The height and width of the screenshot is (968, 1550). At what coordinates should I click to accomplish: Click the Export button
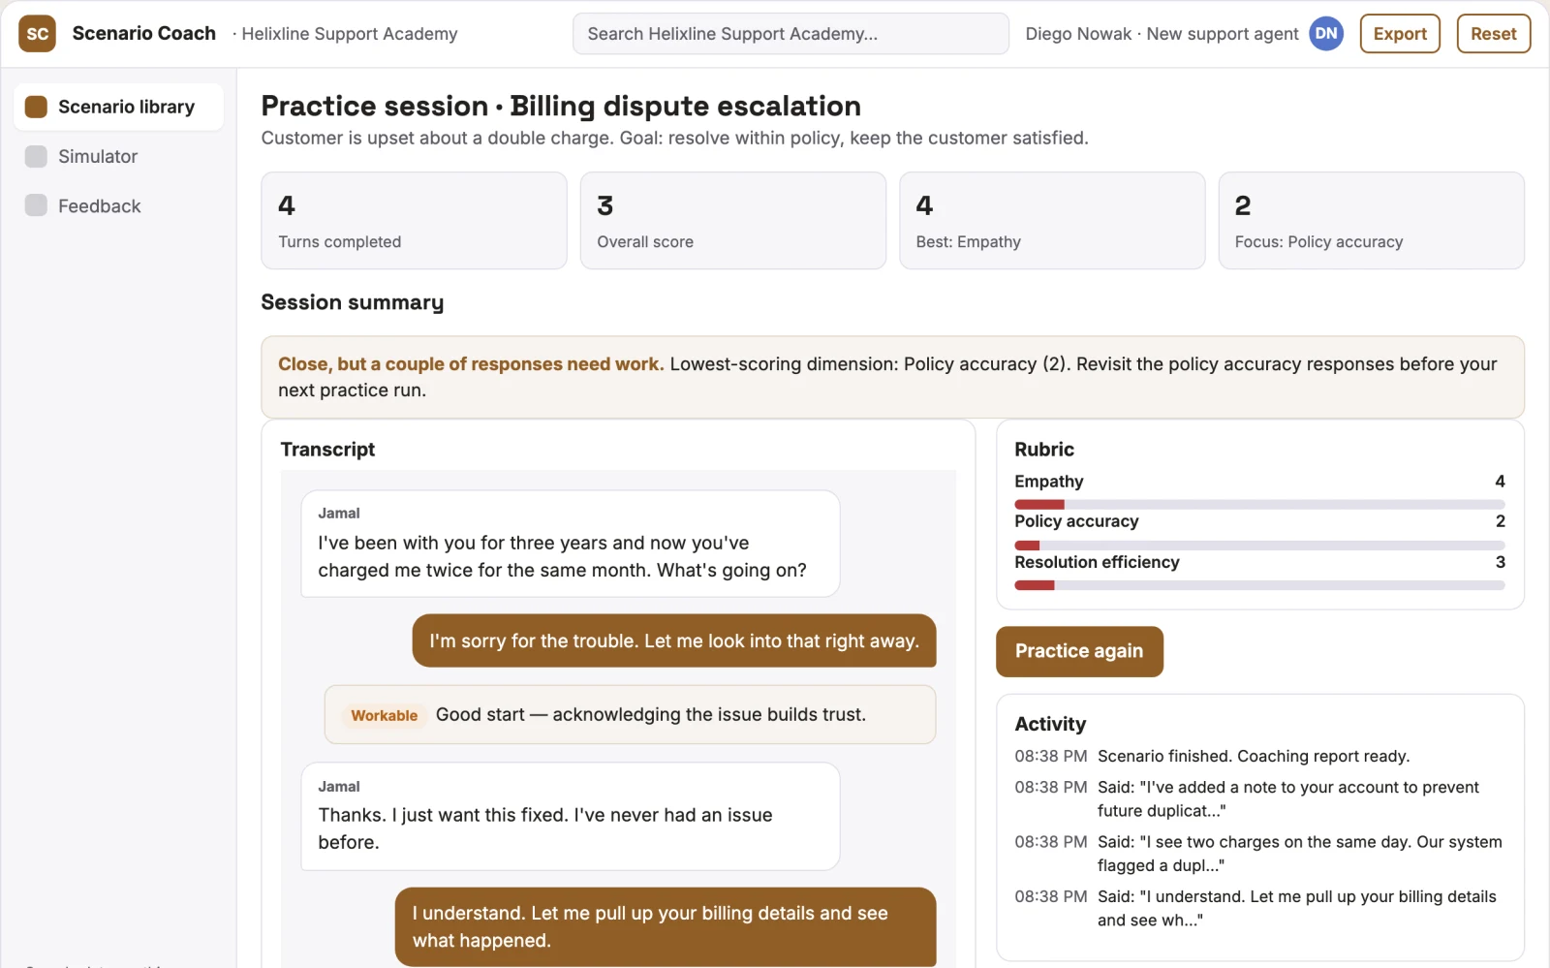(1400, 34)
